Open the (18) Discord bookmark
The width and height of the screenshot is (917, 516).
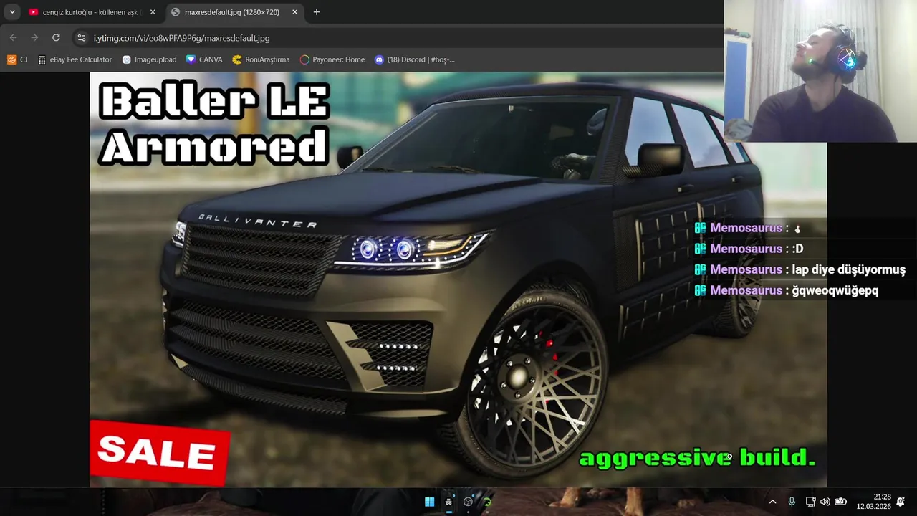[x=415, y=59]
